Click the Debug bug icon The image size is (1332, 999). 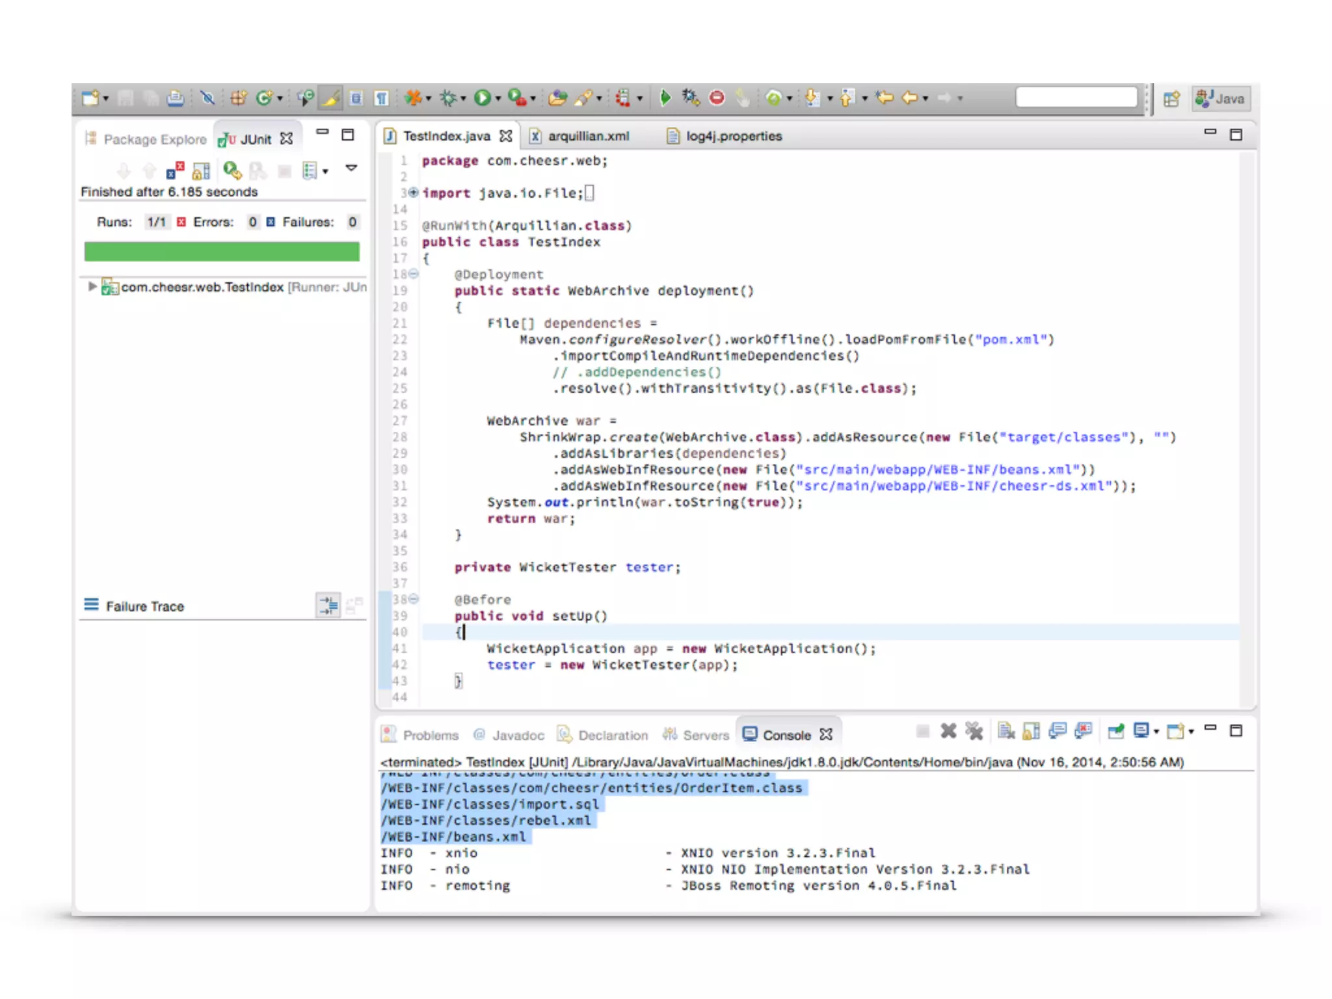click(x=448, y=98)
